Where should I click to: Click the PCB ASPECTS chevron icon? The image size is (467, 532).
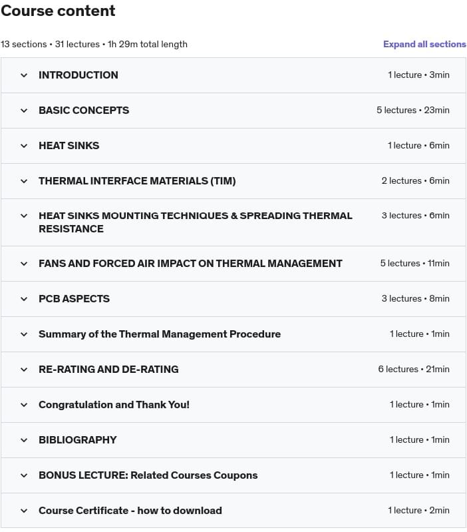24,299
